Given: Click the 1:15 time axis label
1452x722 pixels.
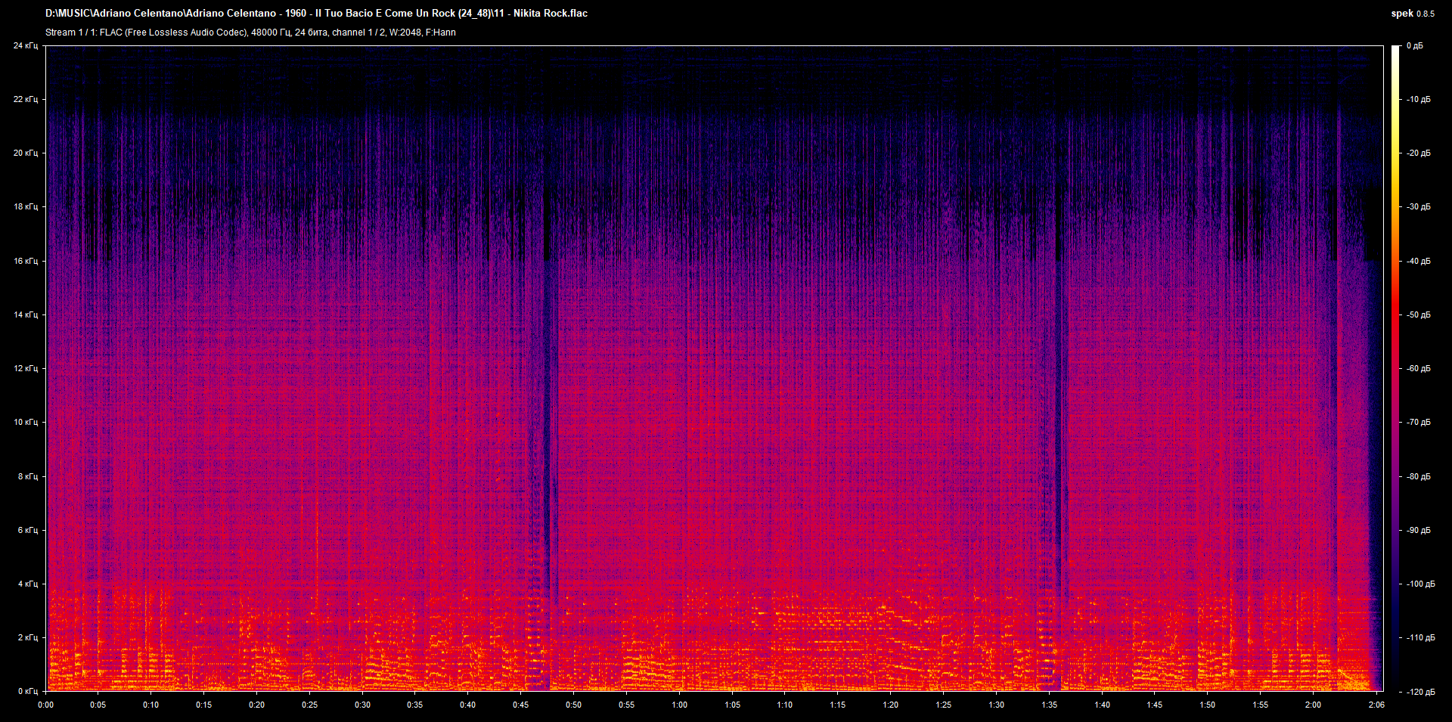Looking at the screenshot, I should tap(838, 705).
